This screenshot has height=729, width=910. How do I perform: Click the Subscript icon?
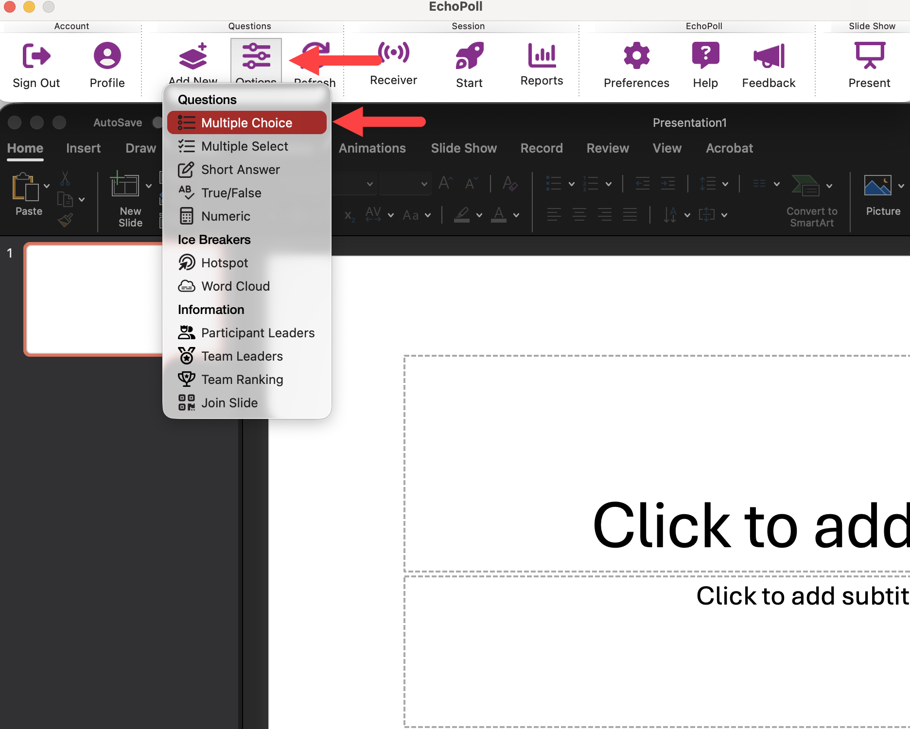(350, 215)
